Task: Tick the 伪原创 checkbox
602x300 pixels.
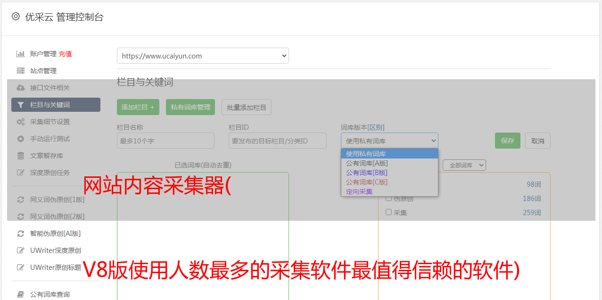Action: [389, 198]
